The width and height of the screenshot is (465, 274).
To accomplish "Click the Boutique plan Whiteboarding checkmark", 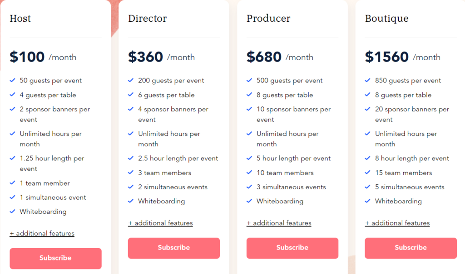I will tap(367, 201).
